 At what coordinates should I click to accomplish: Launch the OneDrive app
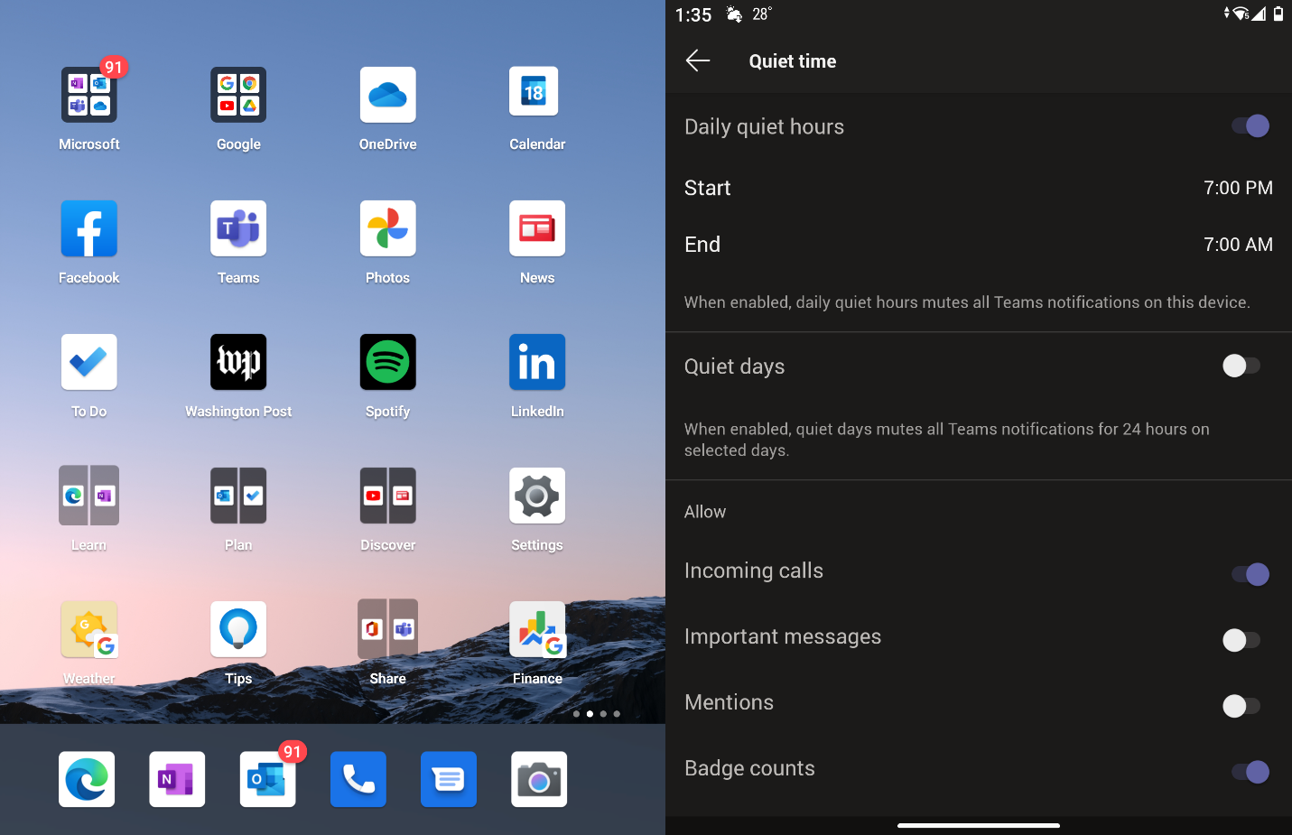[x=388, y=95]
